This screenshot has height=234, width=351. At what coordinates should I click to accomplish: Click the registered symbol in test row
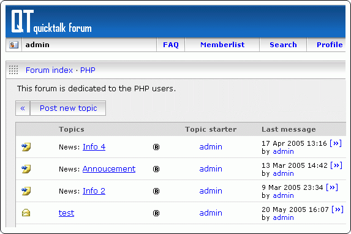[156, 213]
